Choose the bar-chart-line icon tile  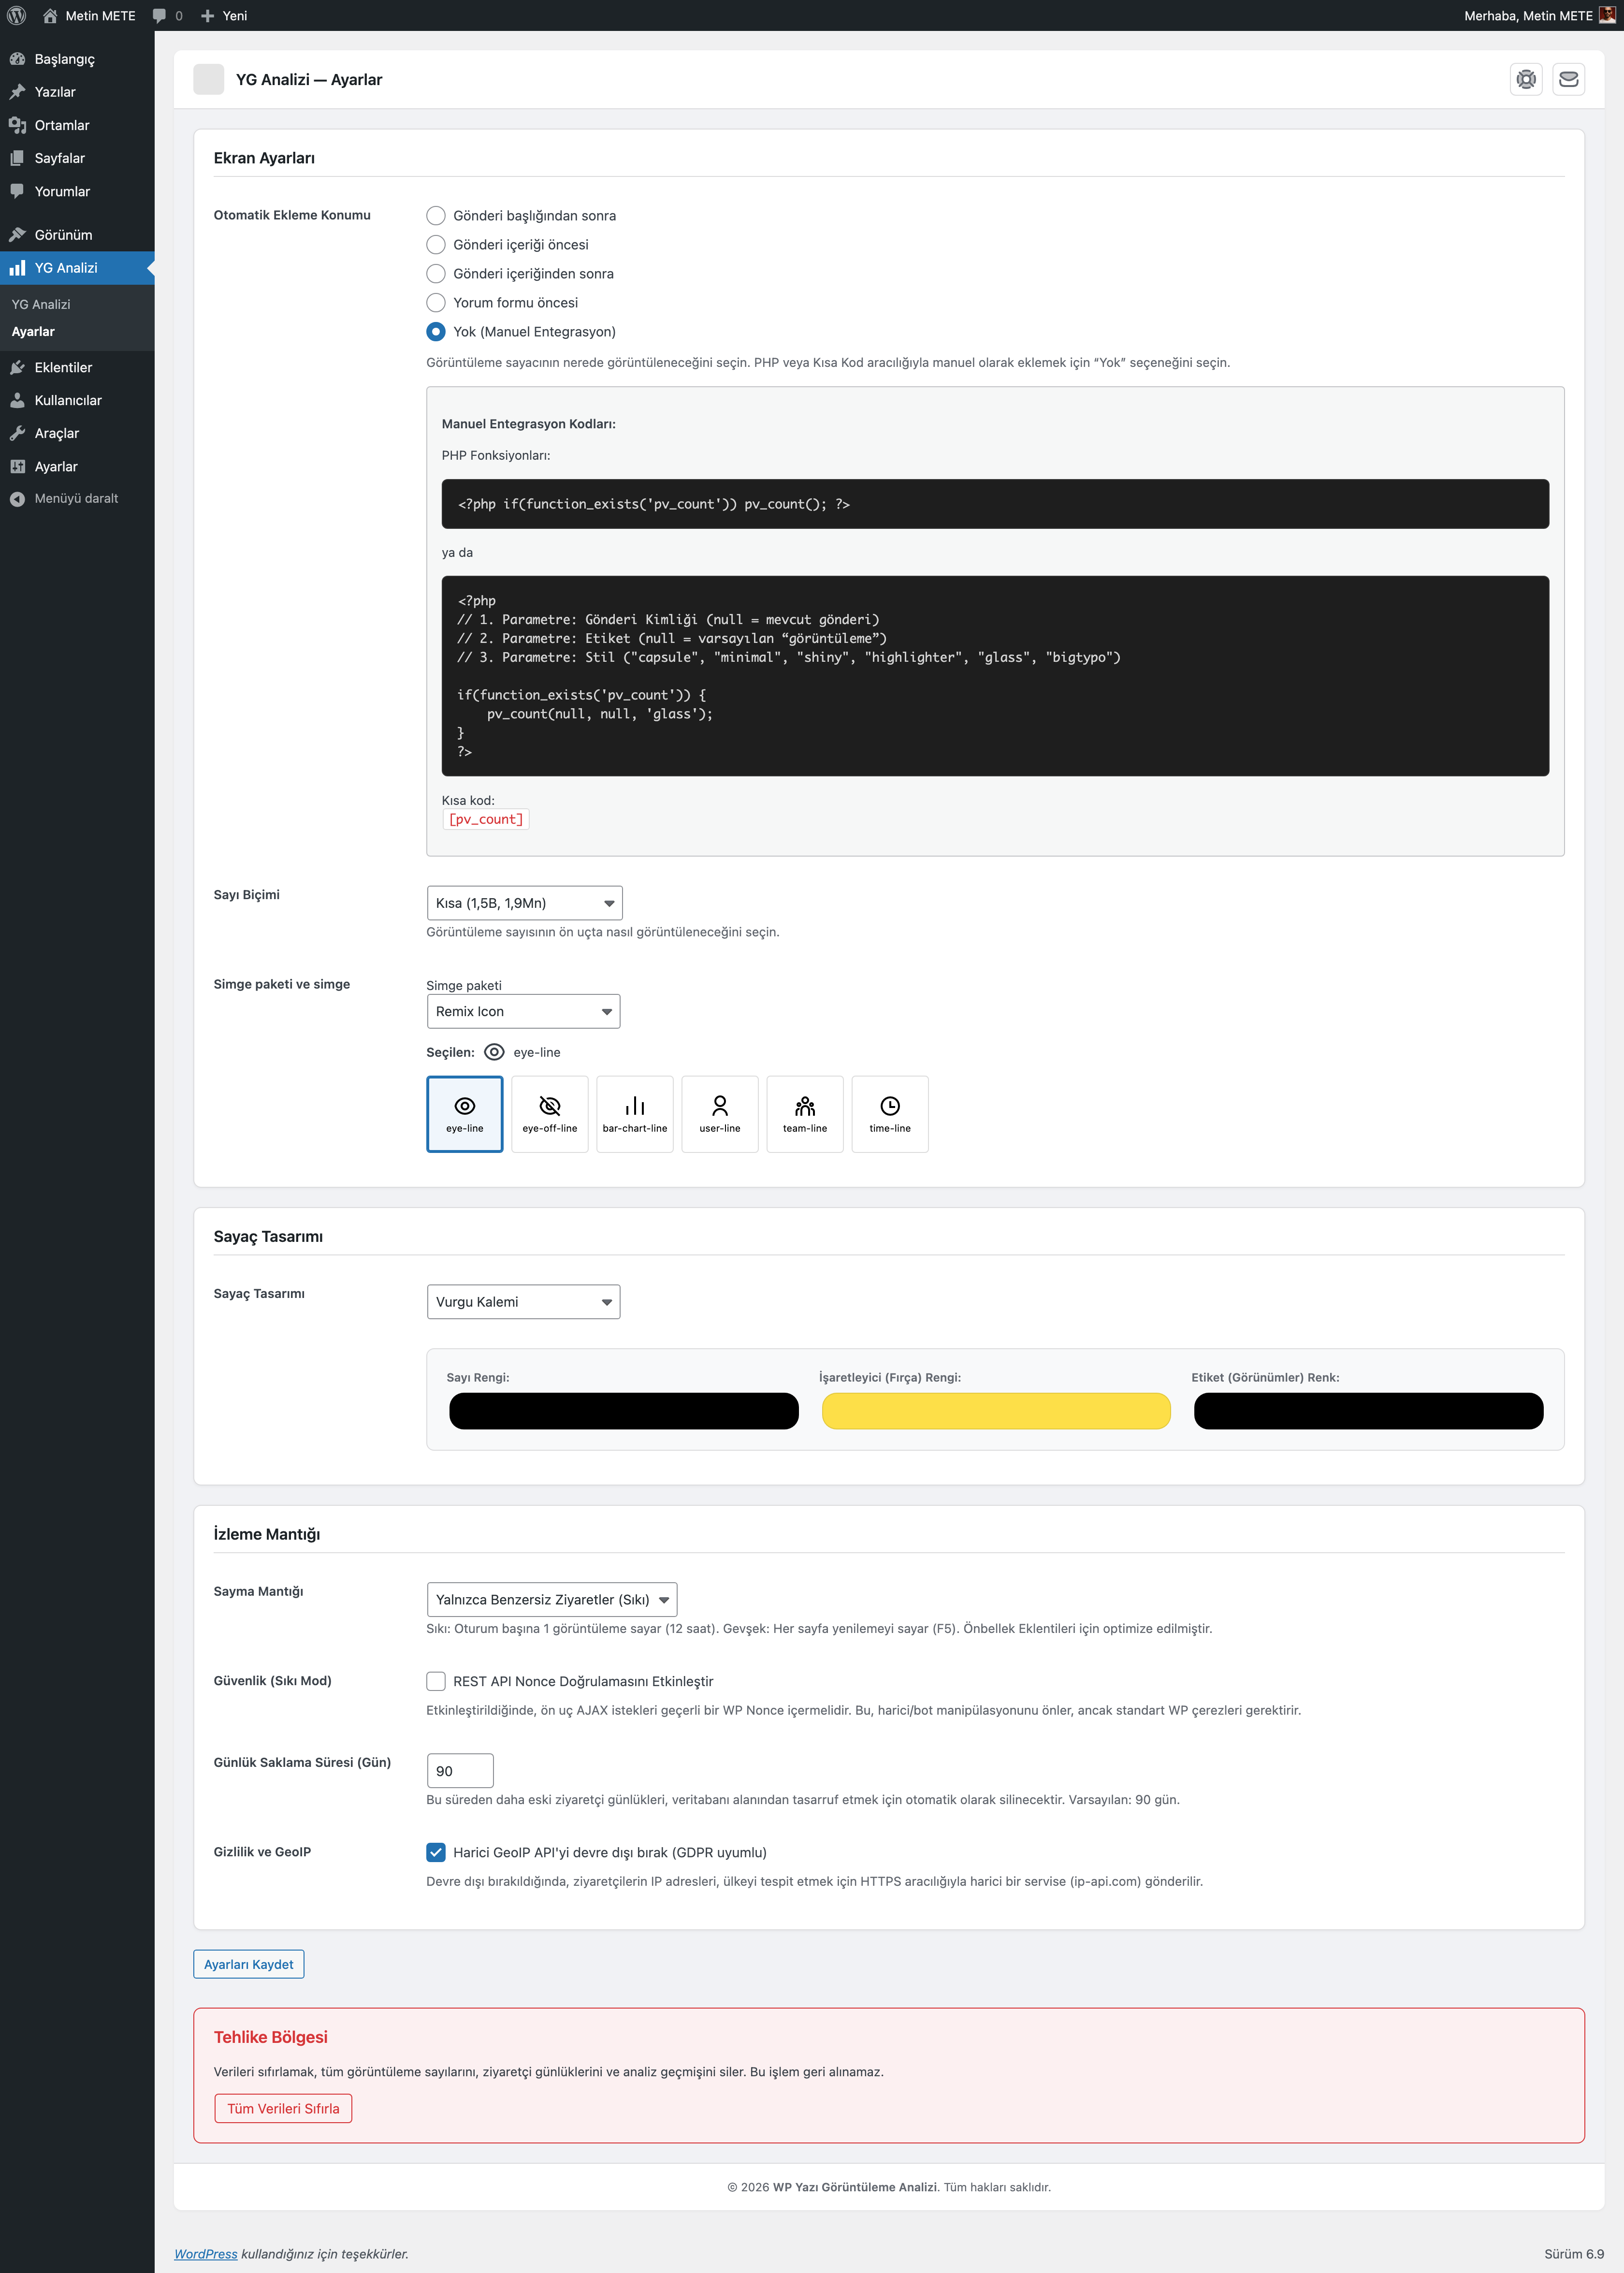pyautogui.click(x=634, y=1113)
